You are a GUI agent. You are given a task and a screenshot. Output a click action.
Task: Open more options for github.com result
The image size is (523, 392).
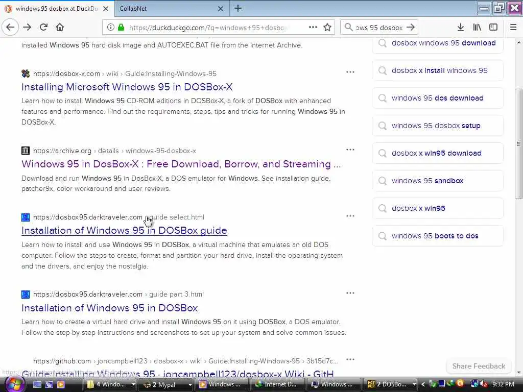350,359
